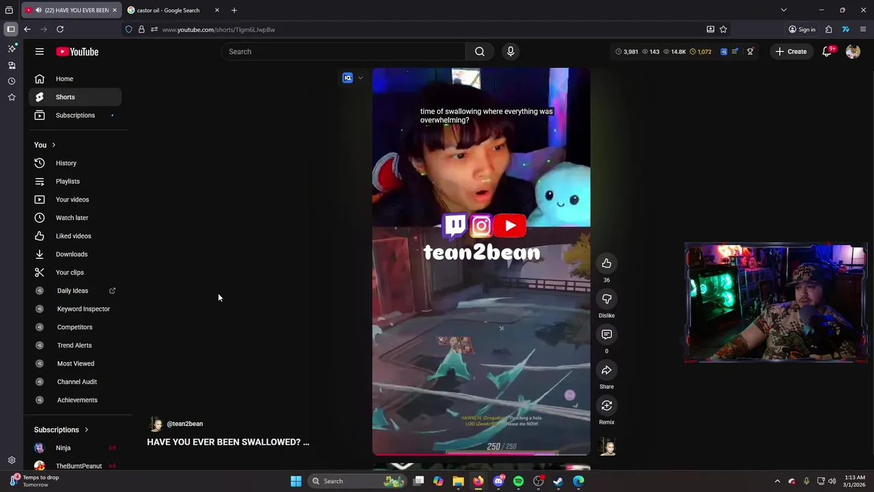The height and width of the screenshot is (492, 874).
Task: Open Discord from the taskbar
Action: (498, 481)
